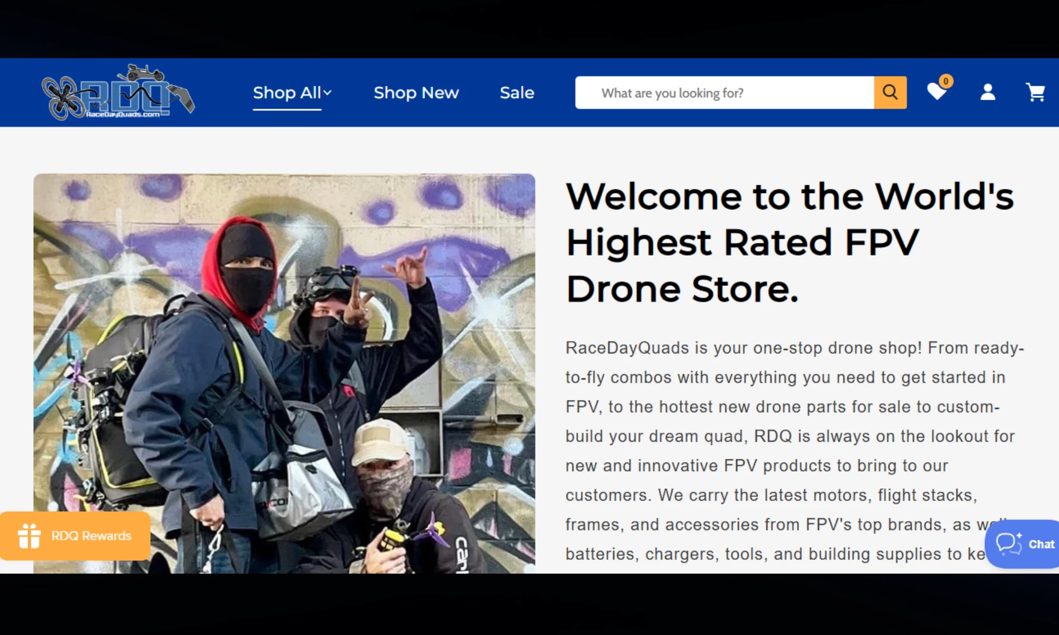Open the Sale menu item
The width and height of the screenshot is (1059, 635).
click(x=517, y=93)
